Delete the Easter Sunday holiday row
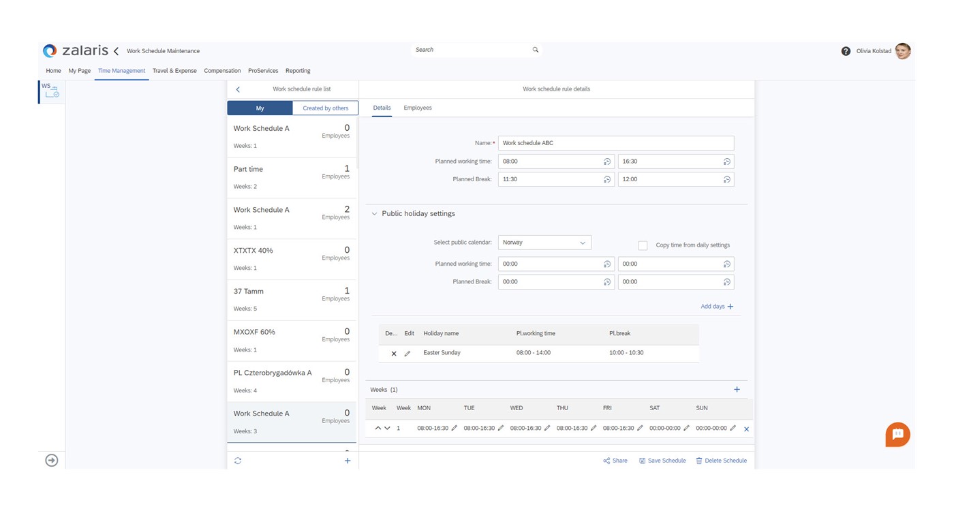 click(394, 354)
